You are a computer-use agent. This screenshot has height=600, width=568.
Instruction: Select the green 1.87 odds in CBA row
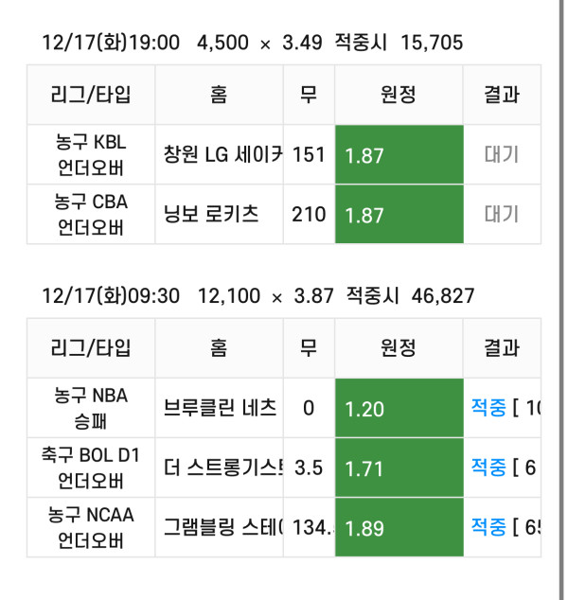399,214
